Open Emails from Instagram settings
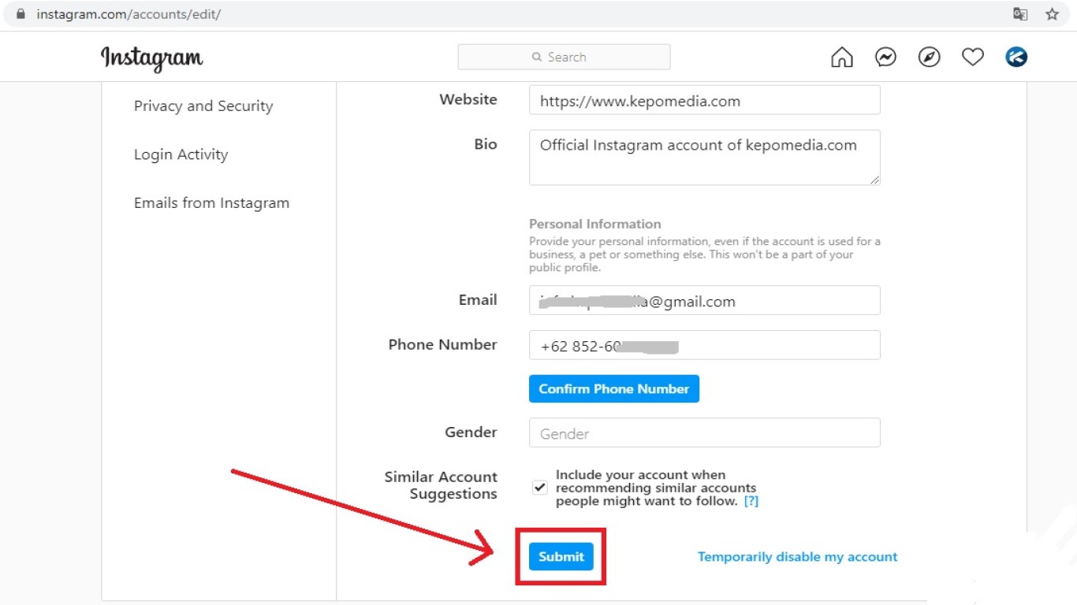 pyautogui.click(x=211, y=203)
